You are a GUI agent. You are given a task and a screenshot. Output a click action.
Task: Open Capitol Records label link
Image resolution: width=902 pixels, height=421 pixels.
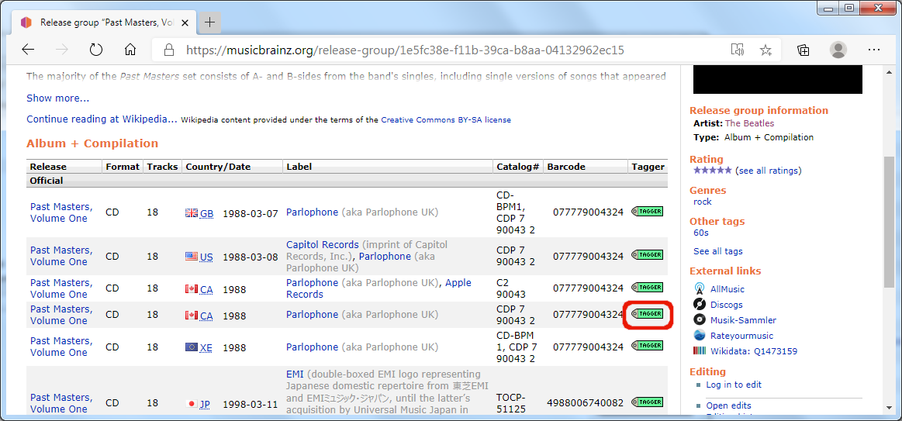322,244
